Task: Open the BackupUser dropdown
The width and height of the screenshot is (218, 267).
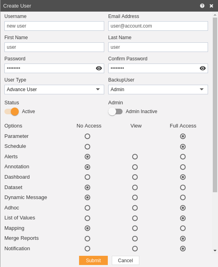Action: coord(158,90)
